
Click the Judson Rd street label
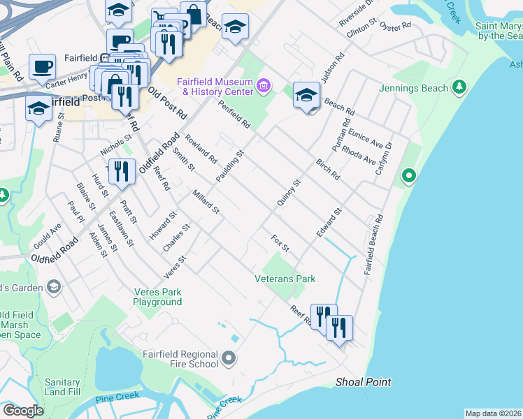(x=333, y=68)
